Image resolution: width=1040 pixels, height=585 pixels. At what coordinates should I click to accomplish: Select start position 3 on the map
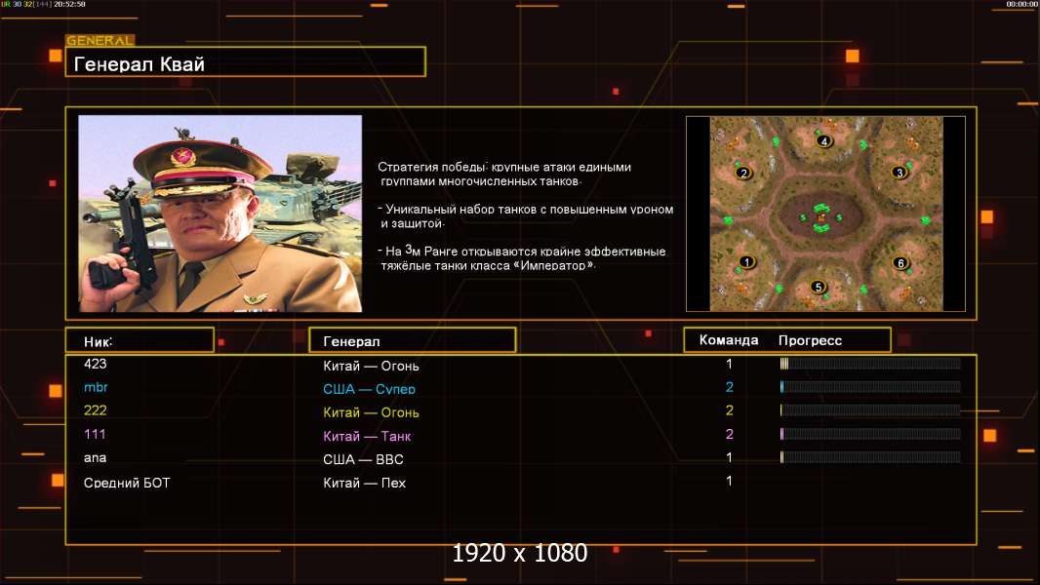[900, 173]
